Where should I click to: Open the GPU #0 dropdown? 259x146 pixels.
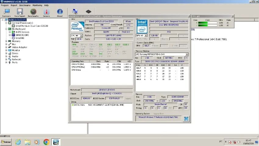pyautogui.click(x=146, y=36)
